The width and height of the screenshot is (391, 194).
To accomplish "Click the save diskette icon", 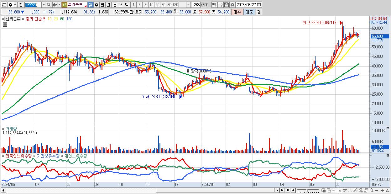I will coord(227,5).
